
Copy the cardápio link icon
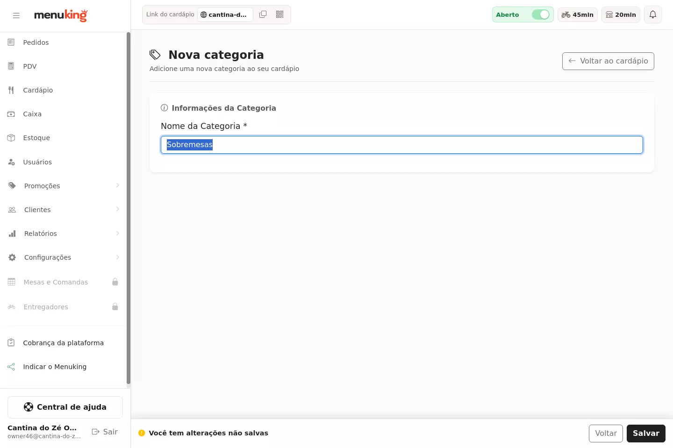pyautogui.click(x=263, y=14)
